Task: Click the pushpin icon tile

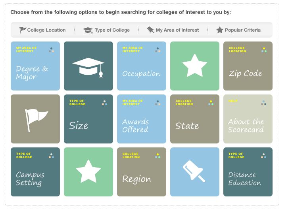Action: pyautogui.click(x=195, y=172)
